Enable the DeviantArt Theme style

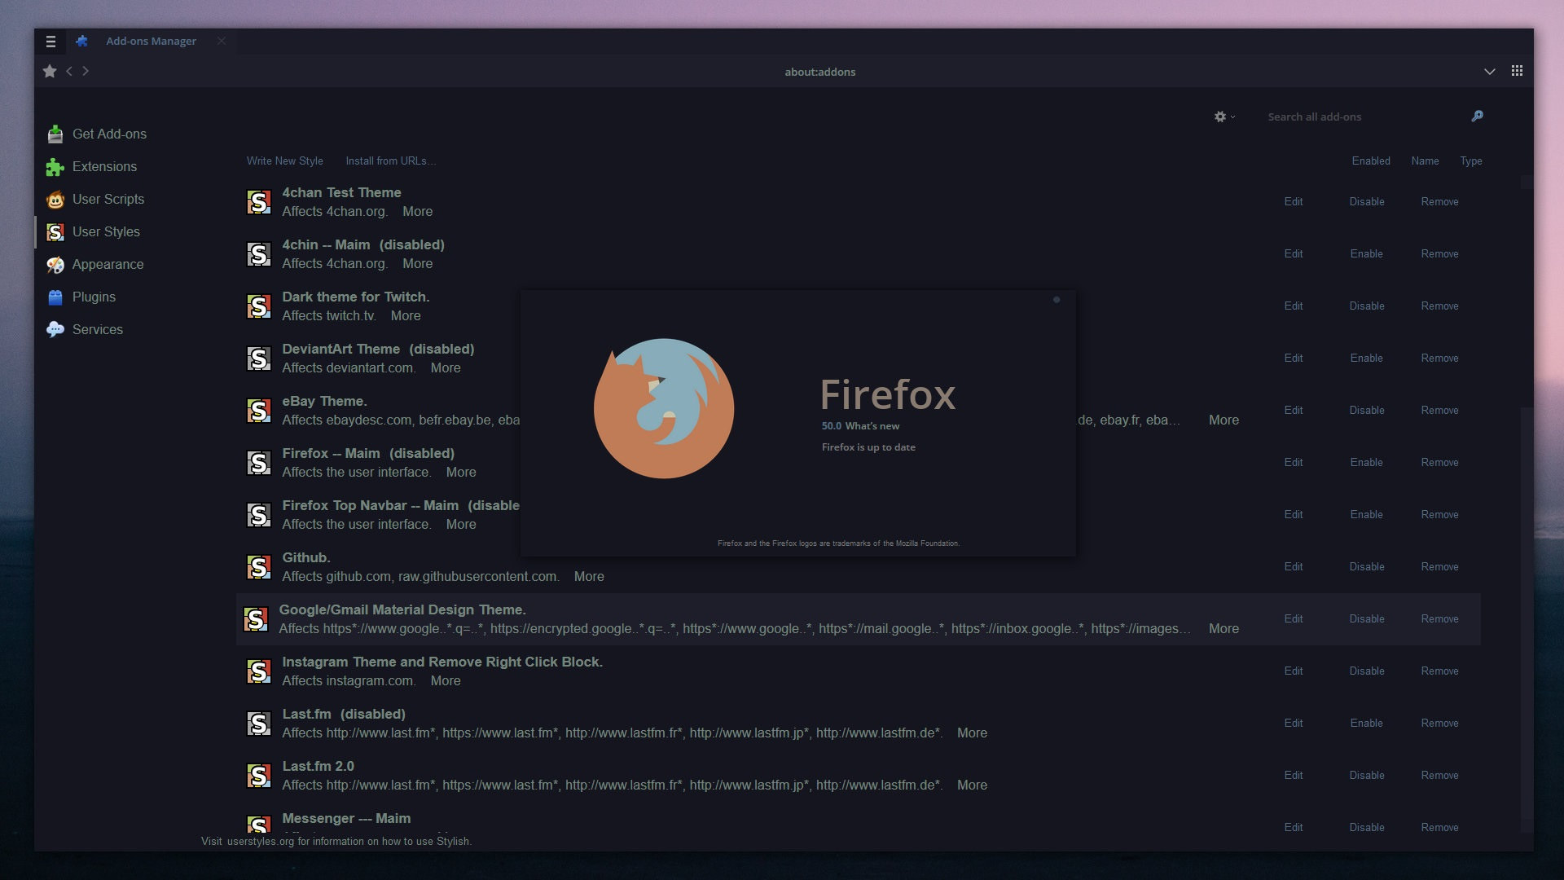coord(1366,358)
